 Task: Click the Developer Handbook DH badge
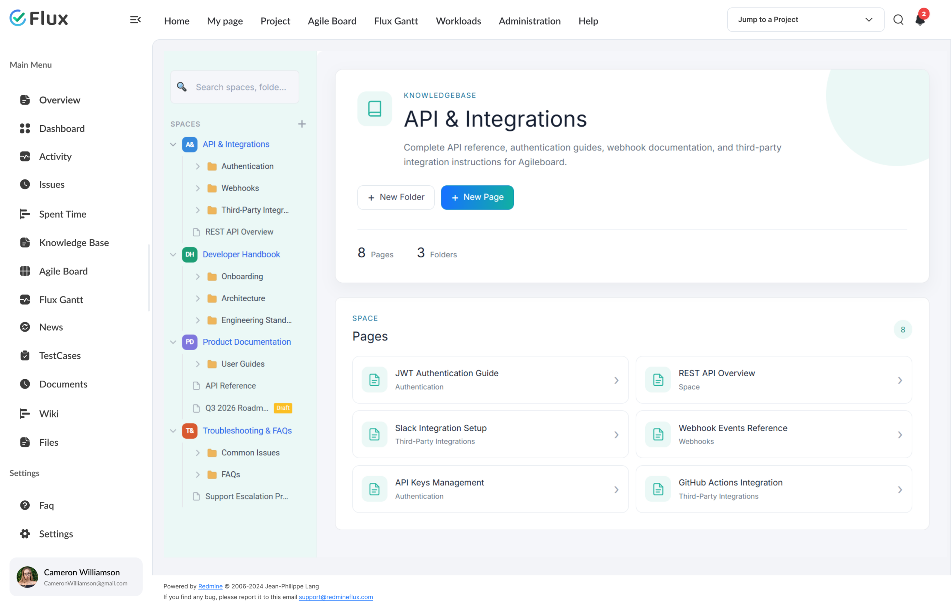coord(189,255)
